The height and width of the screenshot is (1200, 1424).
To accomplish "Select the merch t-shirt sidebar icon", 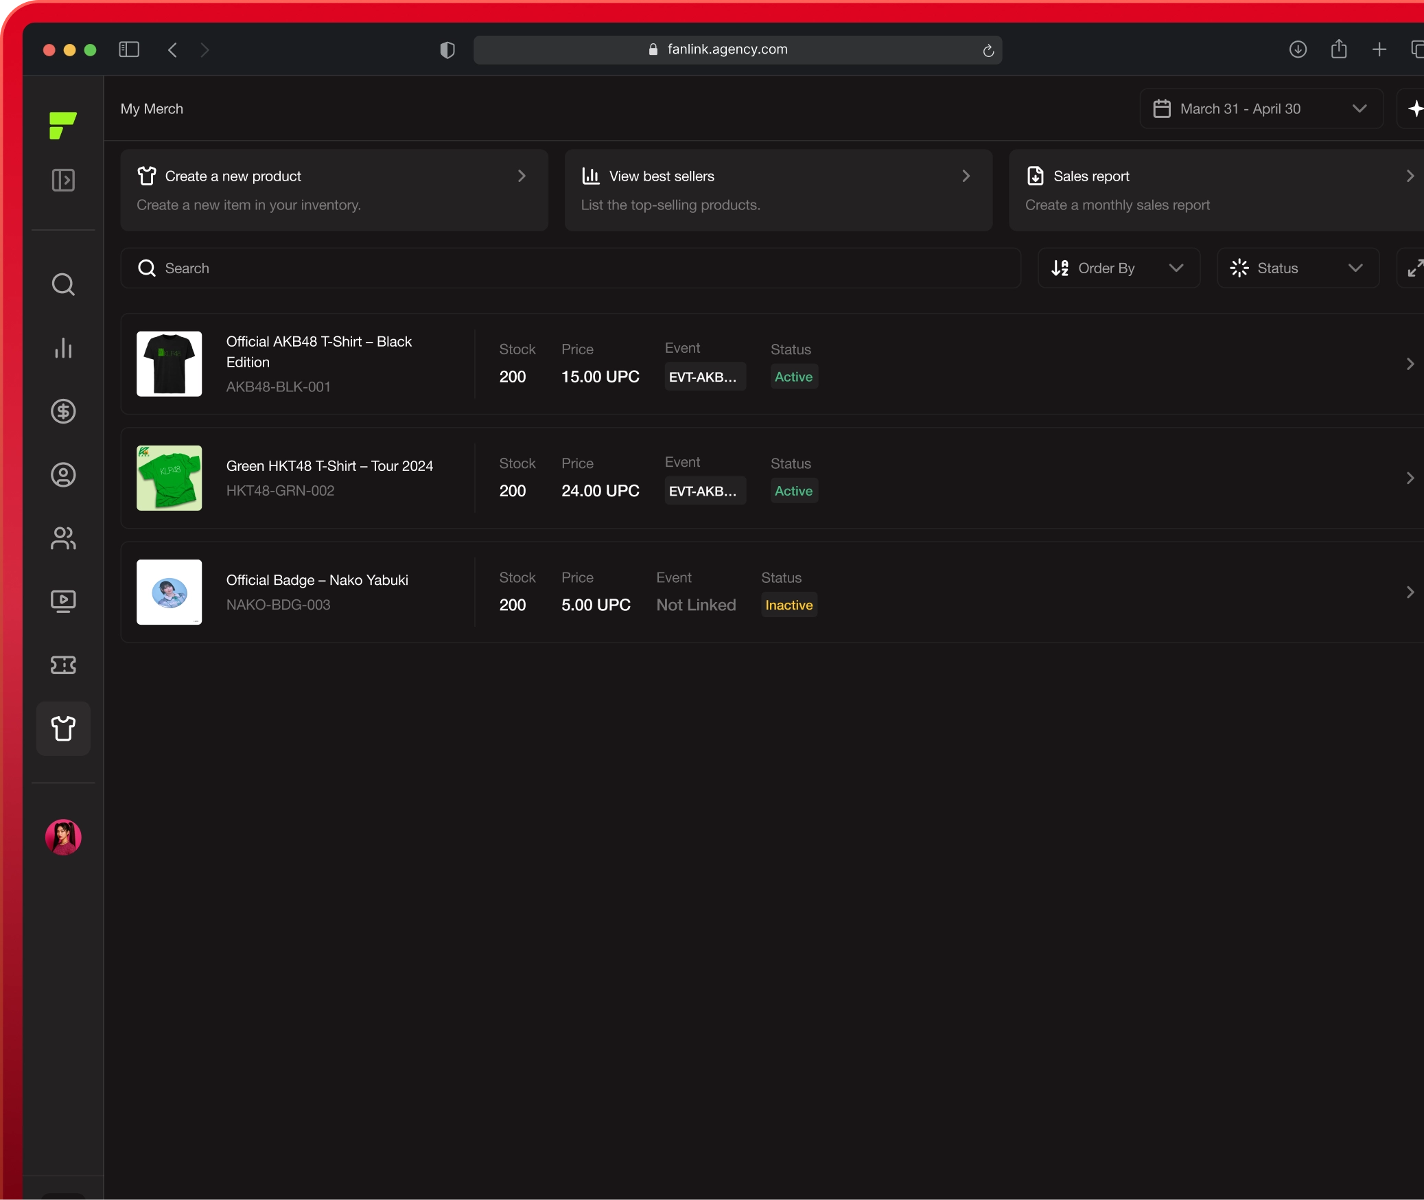I will [63, 728].
